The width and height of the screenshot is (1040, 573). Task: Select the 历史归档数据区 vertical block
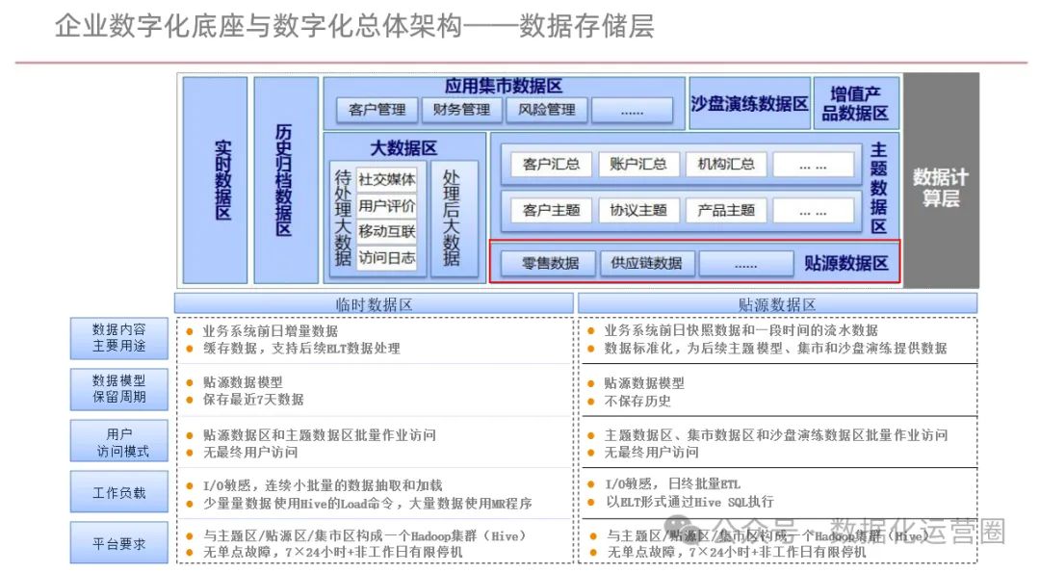286,180
